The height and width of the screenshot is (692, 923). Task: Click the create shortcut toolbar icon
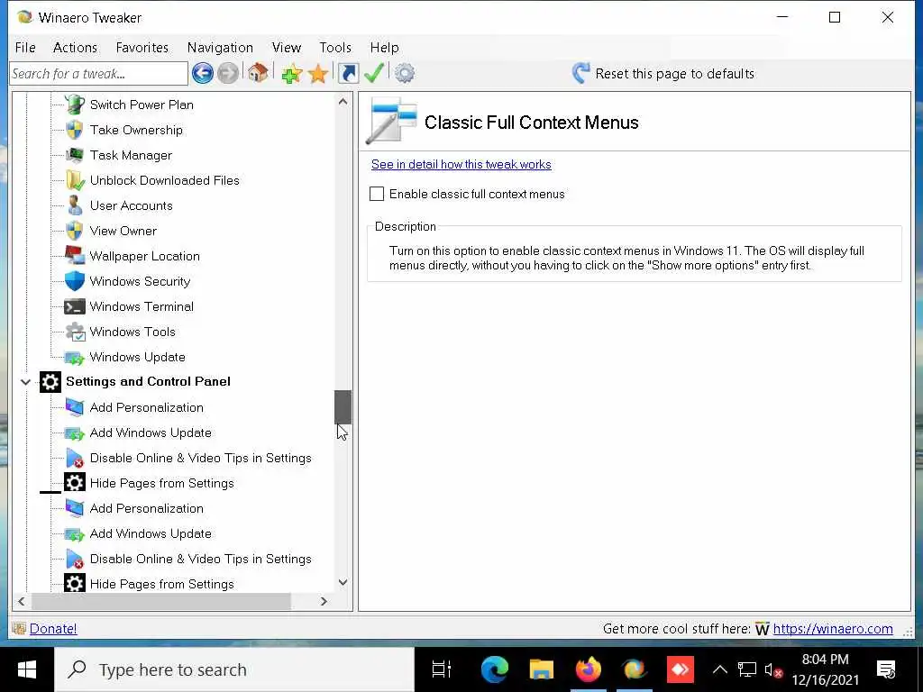coord(349,74)
